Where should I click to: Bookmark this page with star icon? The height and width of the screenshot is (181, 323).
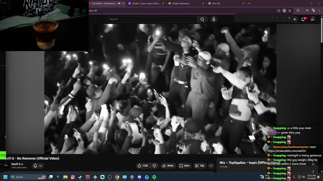pos(290,11)
